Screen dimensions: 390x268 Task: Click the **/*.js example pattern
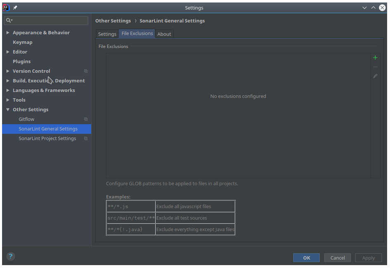[118, 206]
